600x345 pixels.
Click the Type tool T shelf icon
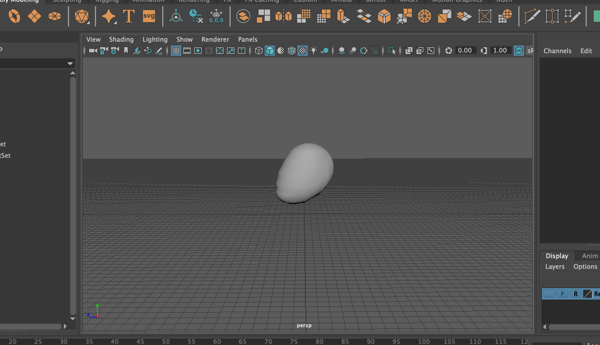tap(129, 16)
